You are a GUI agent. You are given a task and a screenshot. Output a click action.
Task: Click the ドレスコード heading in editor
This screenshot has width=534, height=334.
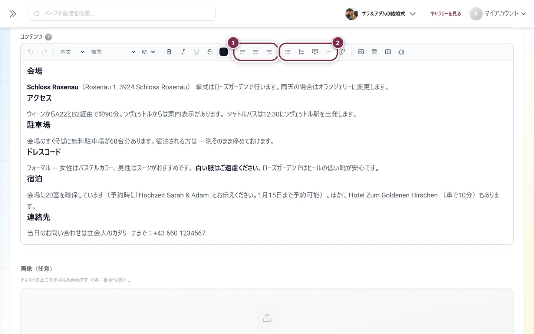click(x=44, y=152)
